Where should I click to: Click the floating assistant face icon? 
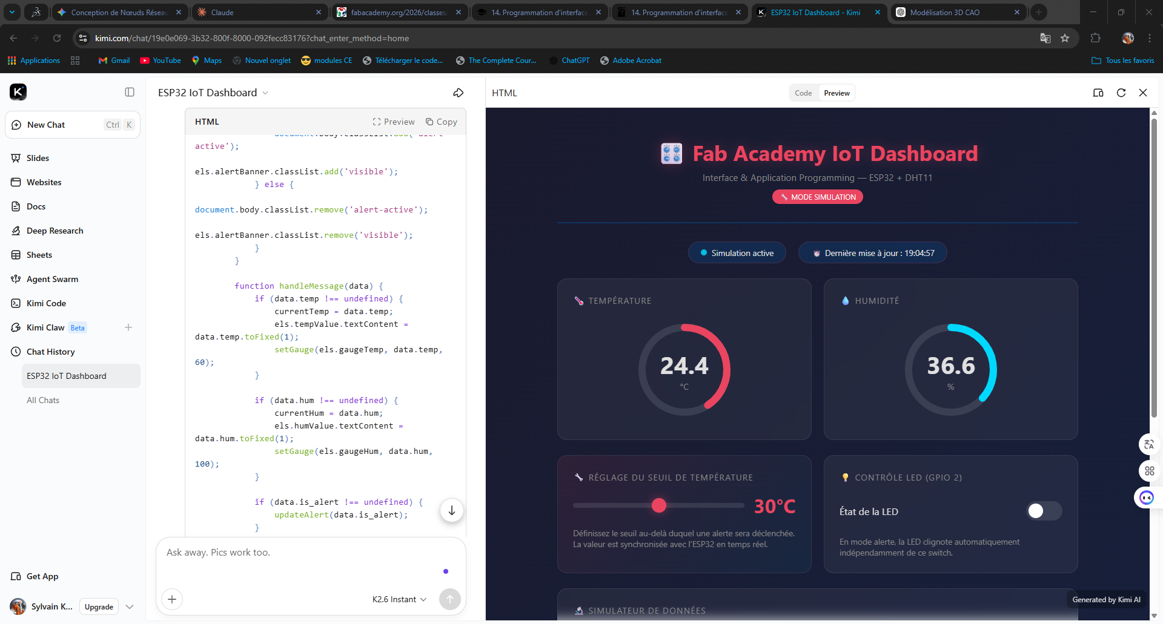click(x=1147, y=498)
